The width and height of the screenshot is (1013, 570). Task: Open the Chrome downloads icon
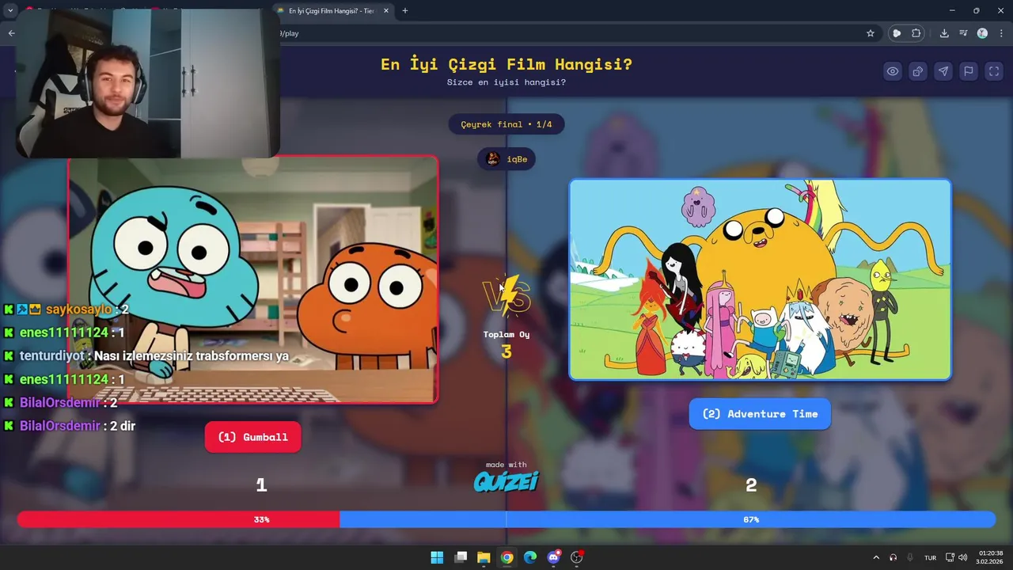click(x=944, y=33)
